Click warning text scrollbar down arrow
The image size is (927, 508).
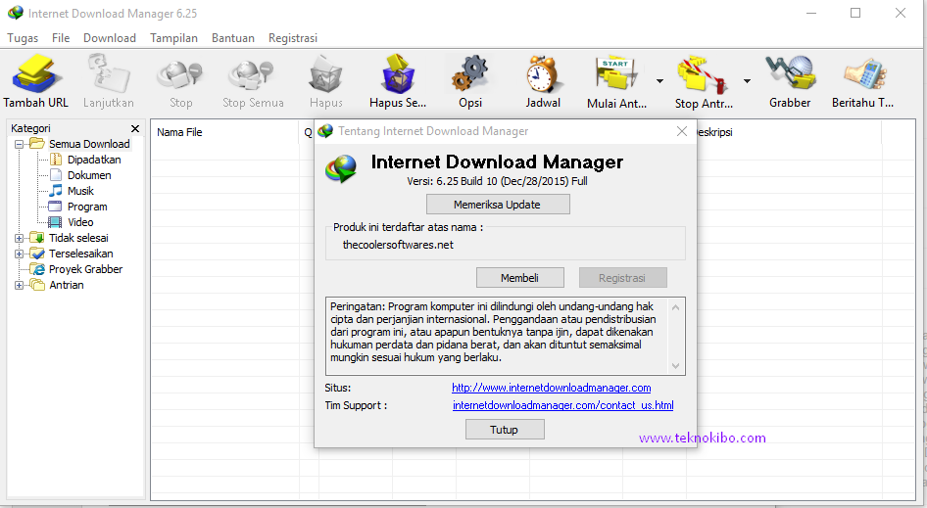tap(676, 366)
